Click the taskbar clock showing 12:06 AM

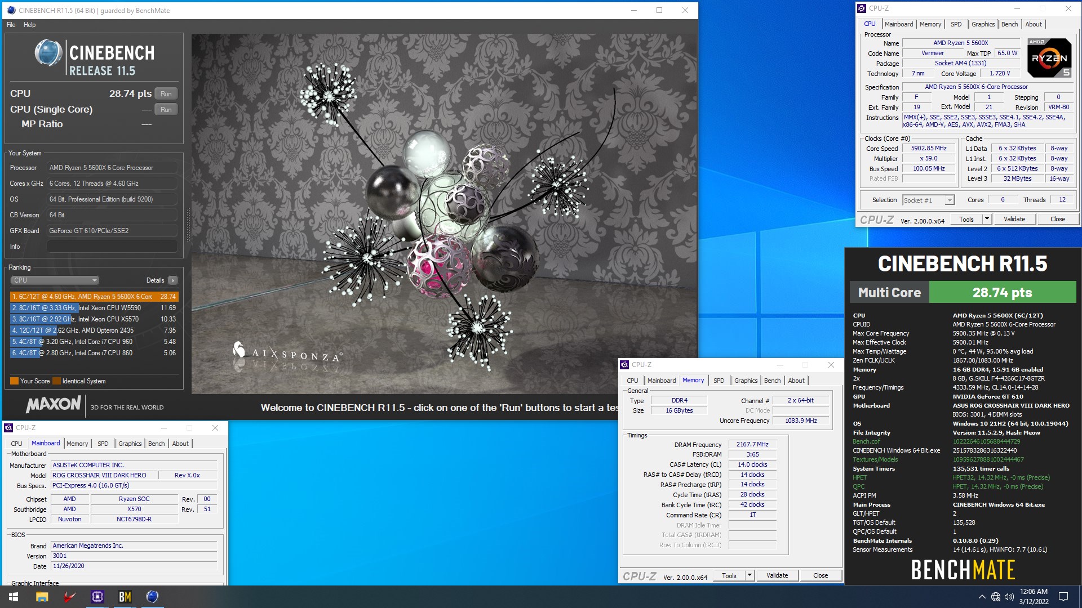coord(1034,597)
